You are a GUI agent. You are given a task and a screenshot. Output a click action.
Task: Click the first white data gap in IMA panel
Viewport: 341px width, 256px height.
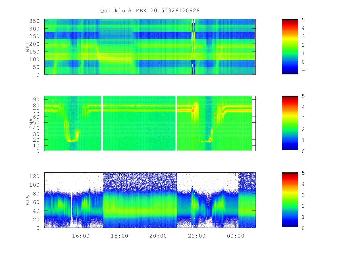(102, 123)
